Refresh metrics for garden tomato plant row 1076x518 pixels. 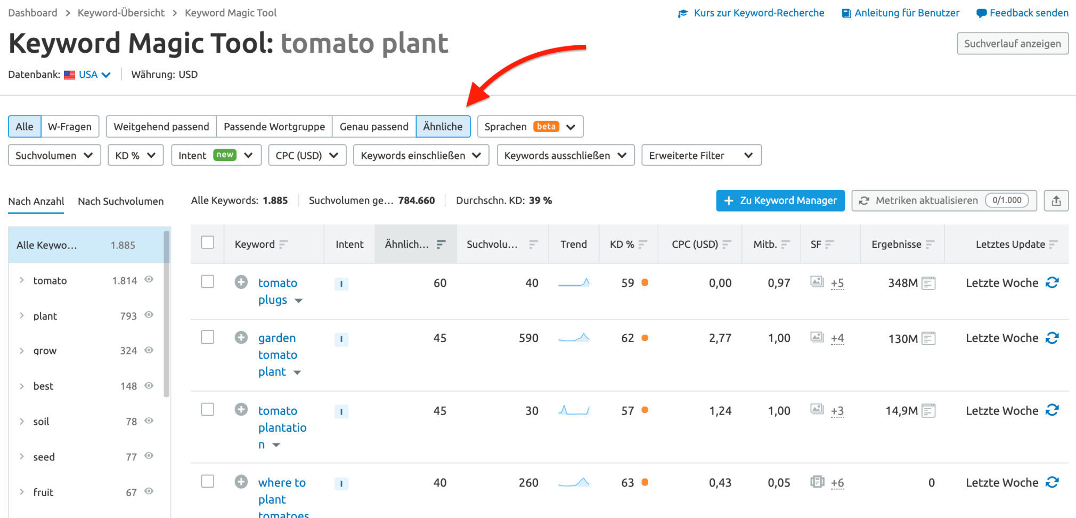[1052, 338]
